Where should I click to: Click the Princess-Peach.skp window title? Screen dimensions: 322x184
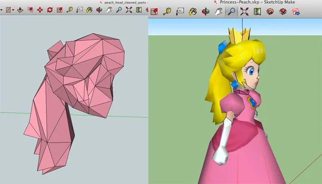pos(257,2)
